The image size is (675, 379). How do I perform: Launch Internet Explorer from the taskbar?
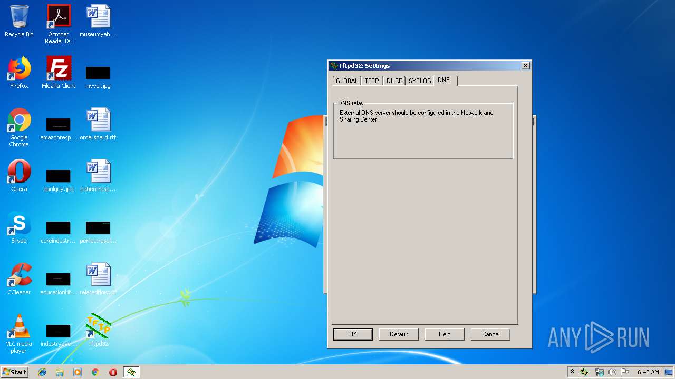[42, 372]
